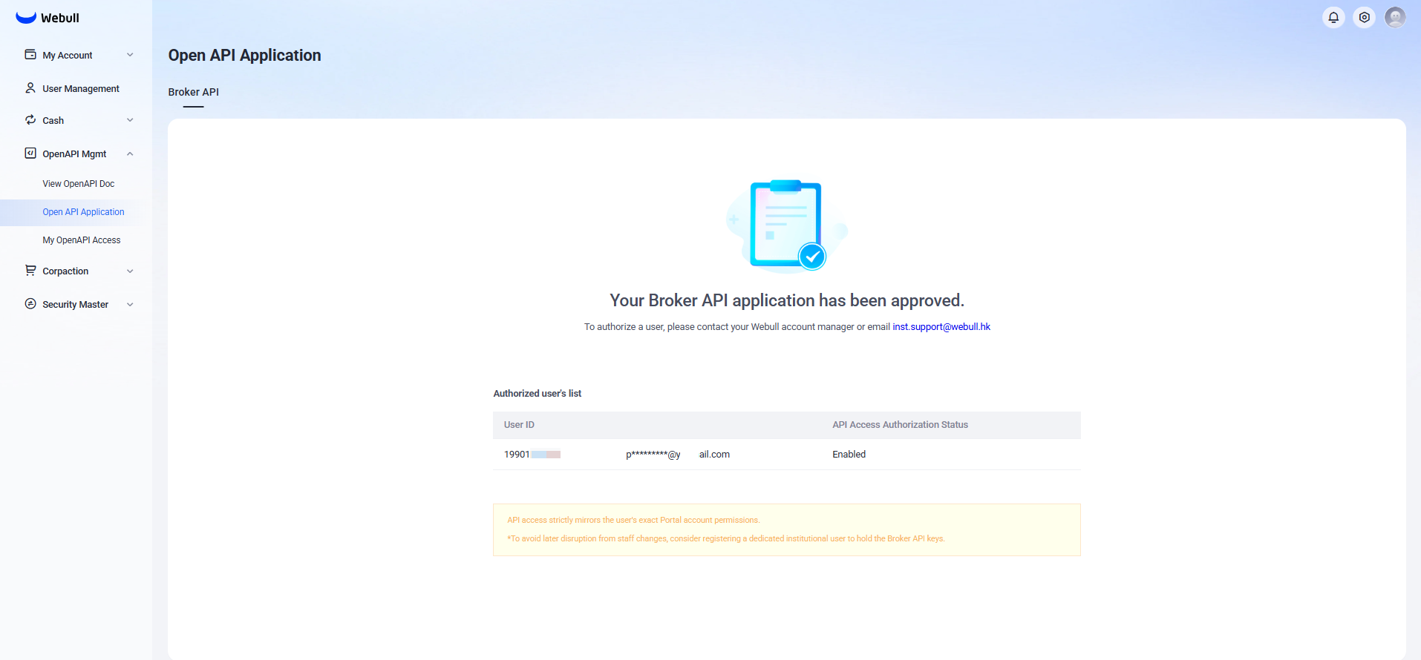This screenshot has width=1421, height=660.
Task: Open the notifications bell
Action: (x=1333, y=17)
